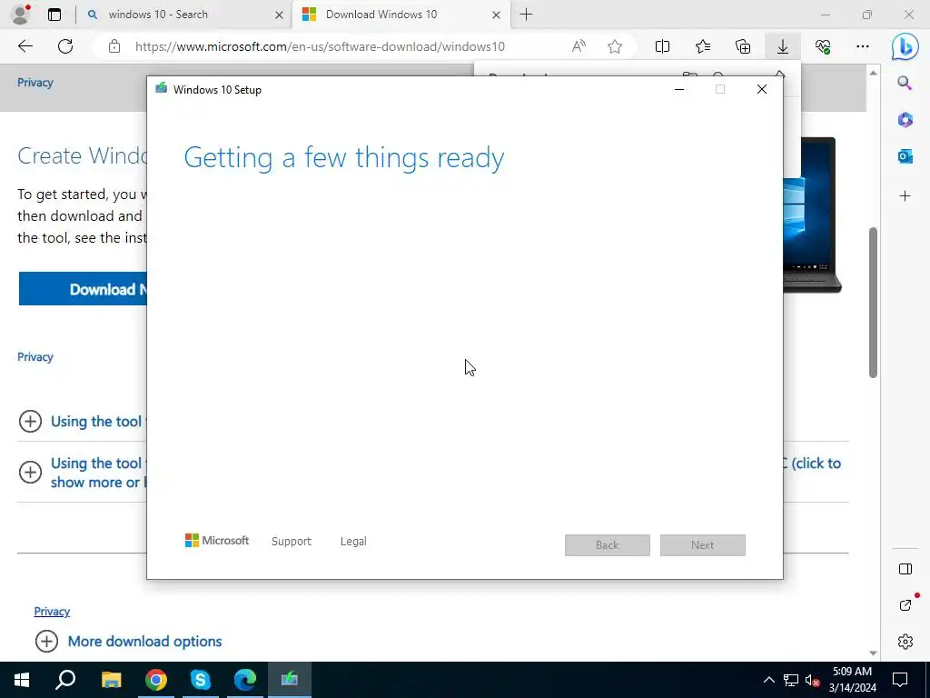Open the network tray icon
Screen dimensions: 930x698
pyautogui.click(x=791, y=680)
